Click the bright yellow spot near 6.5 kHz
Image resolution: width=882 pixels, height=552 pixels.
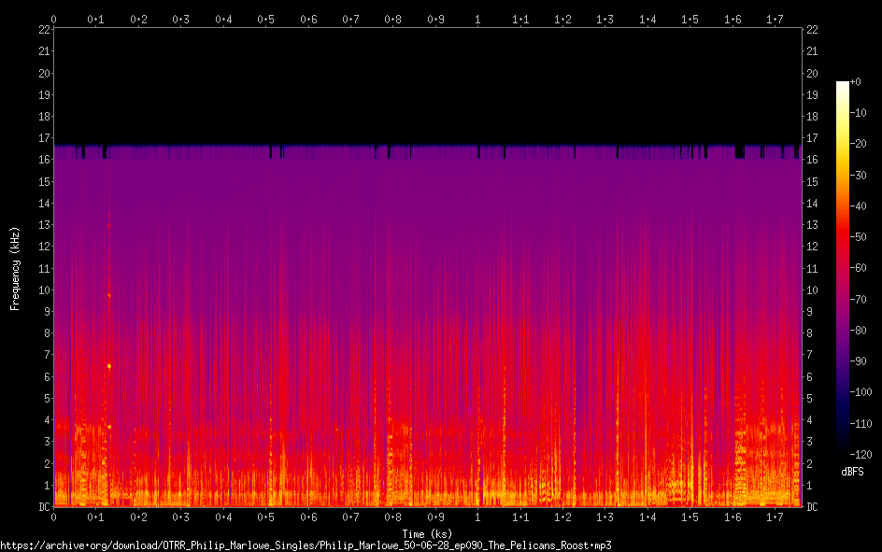click(109, 366)
